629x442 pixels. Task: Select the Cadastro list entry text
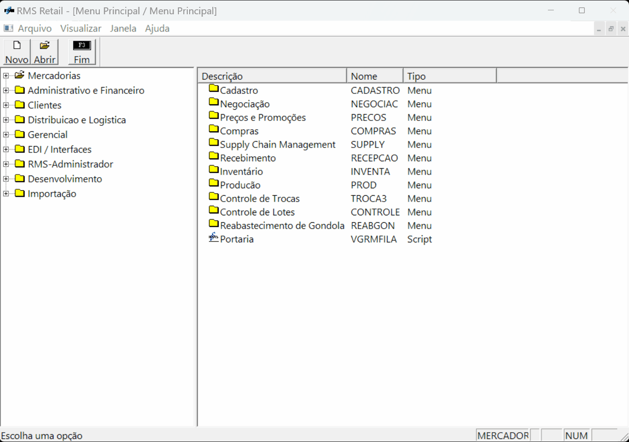pyautogui.click(x=239, y=90)
